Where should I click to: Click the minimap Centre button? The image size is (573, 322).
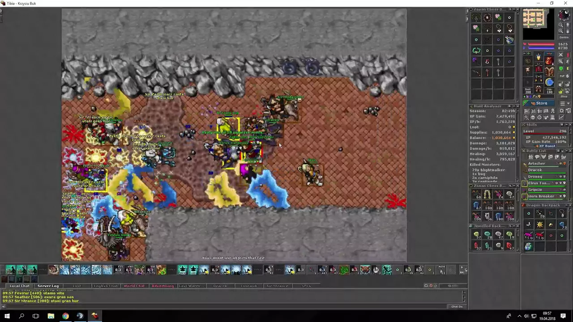point(564,37)
